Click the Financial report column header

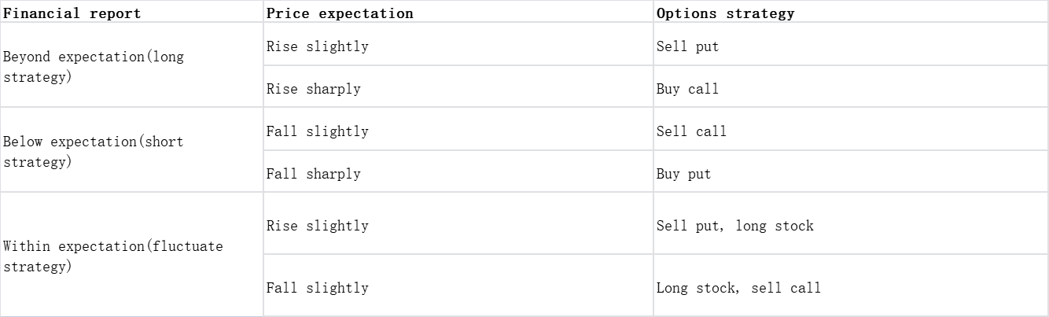coord(72,13)
